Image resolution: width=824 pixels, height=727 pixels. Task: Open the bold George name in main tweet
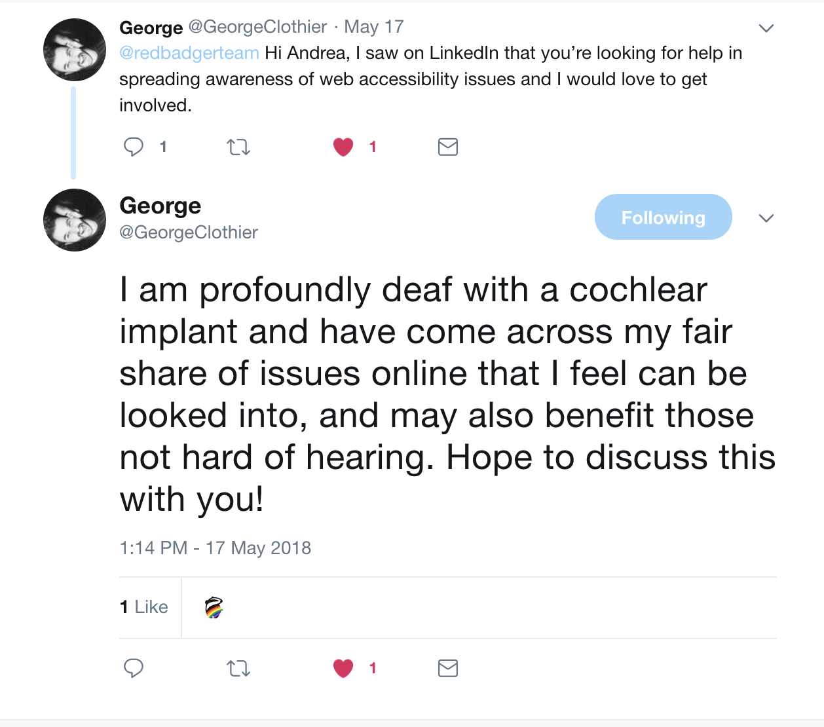click(160, 206)
